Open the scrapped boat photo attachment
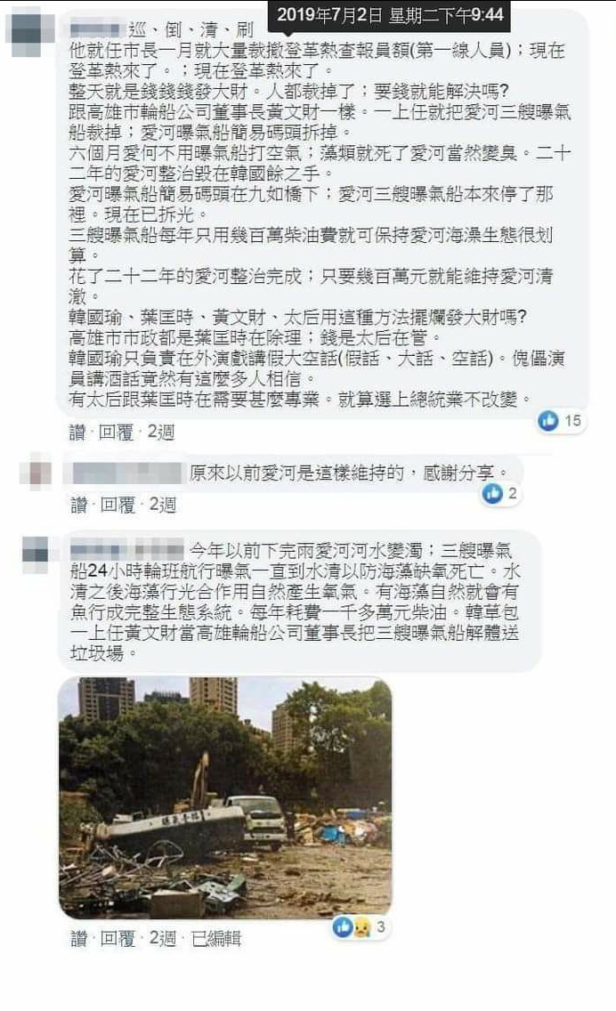The image size is (616, 1011). coord(225,797)
